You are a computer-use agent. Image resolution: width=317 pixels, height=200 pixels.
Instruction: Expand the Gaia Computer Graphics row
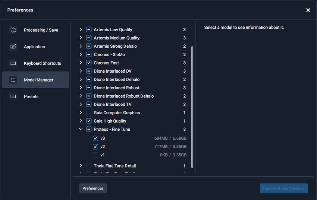point(81,112)
